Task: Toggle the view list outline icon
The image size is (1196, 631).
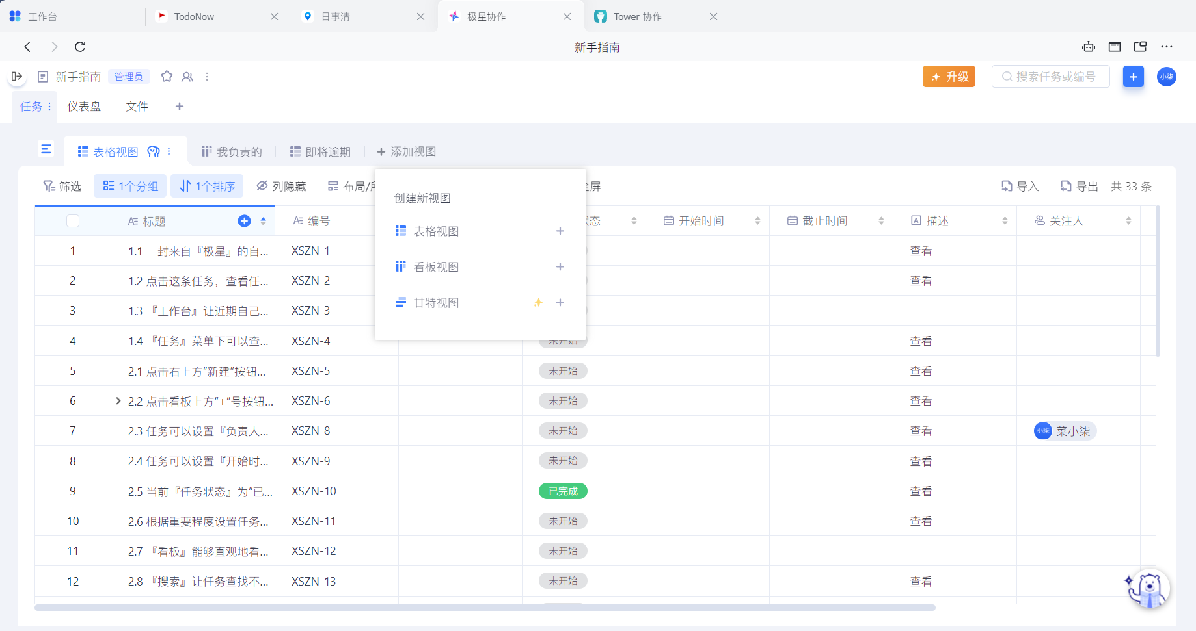Action: [x=46, y=149]
